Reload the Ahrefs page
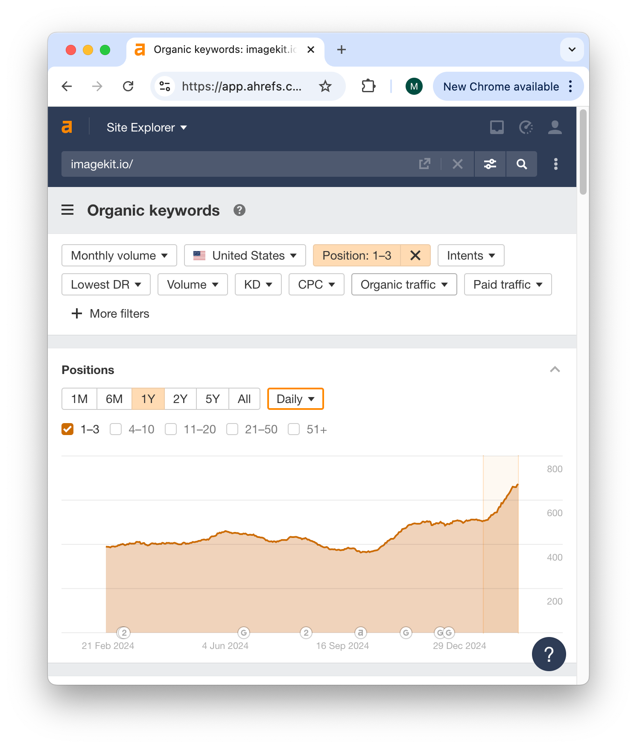The image size is (637, 748). (x=128, y=86)
